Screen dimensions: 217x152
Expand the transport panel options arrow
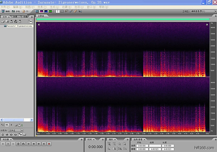tap(81, 140)
